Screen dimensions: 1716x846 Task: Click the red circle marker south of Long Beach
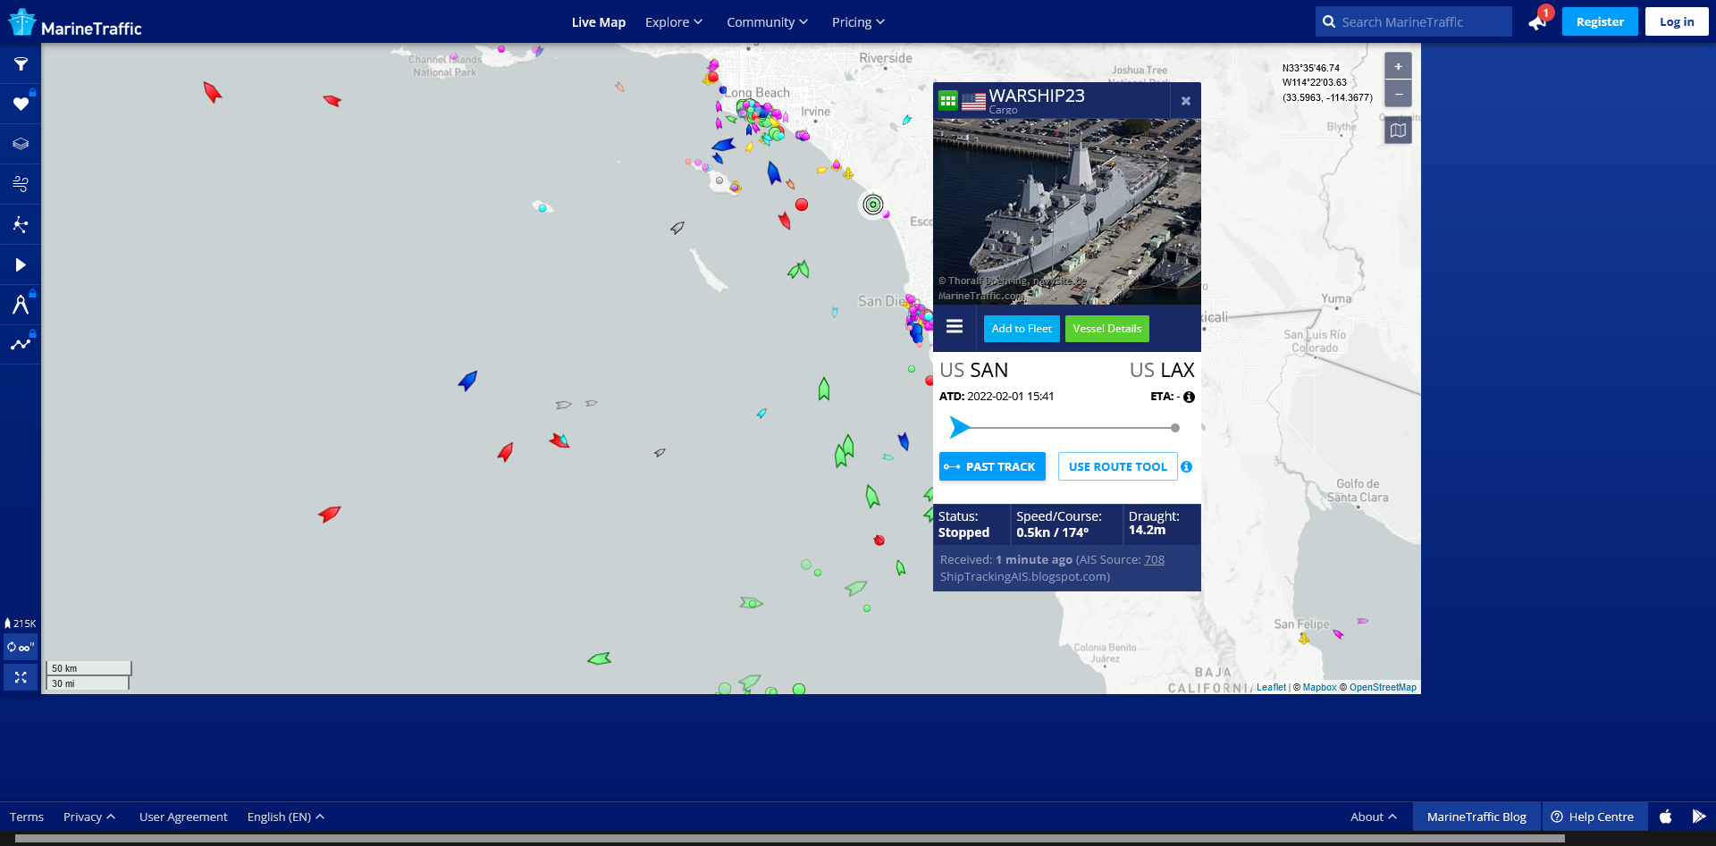(802, 205)
